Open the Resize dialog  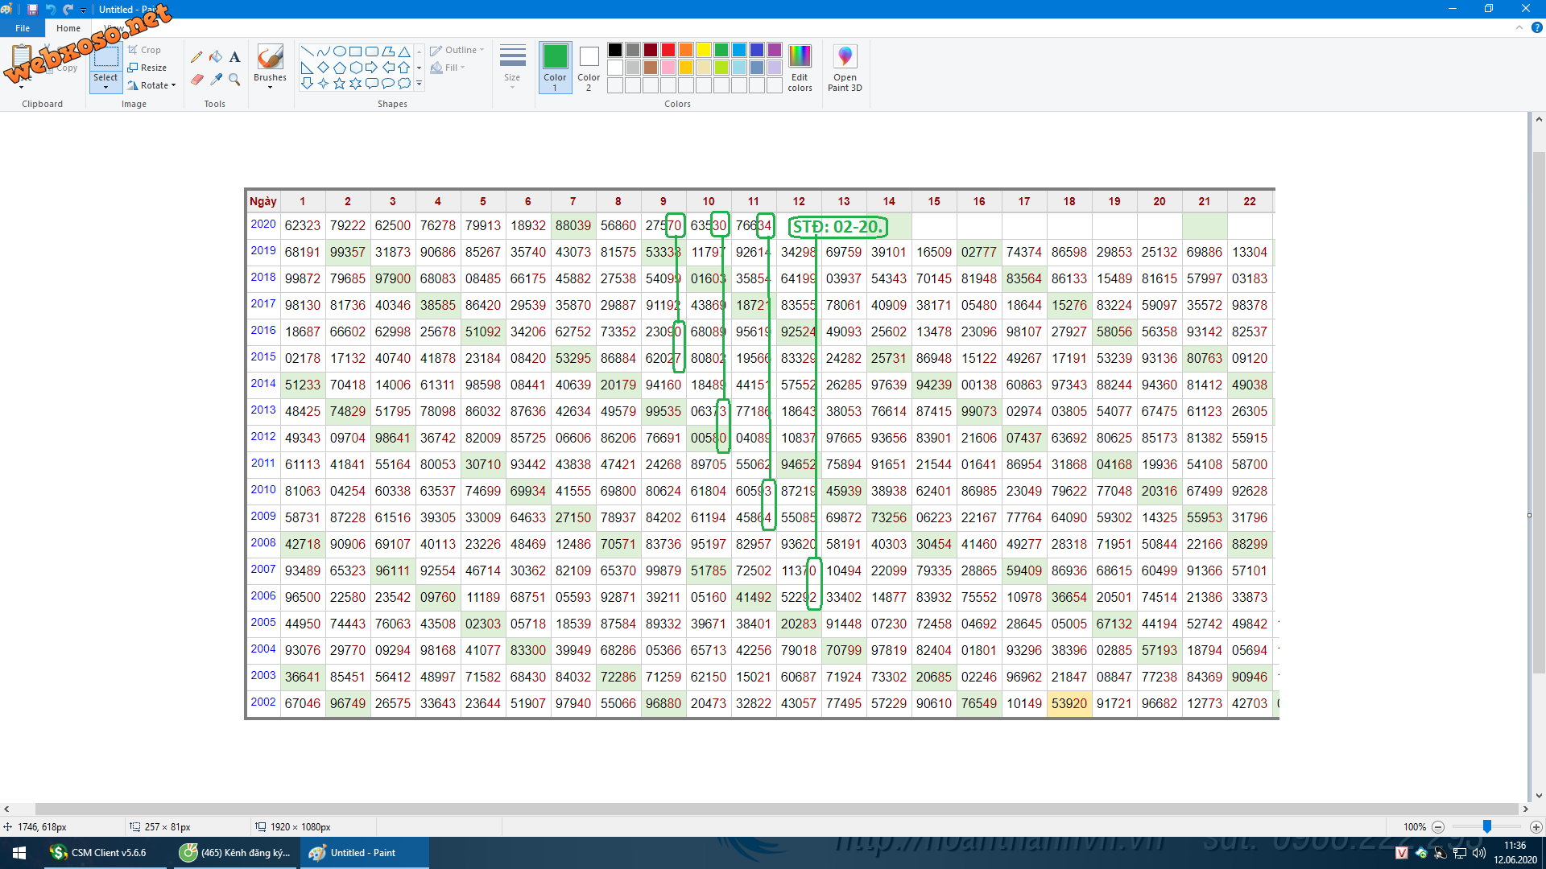pos(147,68)
